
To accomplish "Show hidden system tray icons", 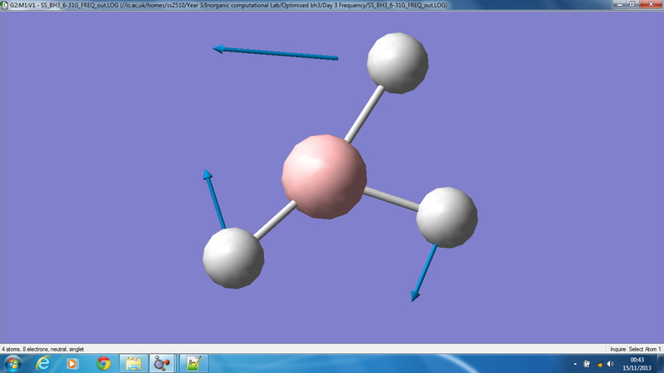I will coord(575,364).
